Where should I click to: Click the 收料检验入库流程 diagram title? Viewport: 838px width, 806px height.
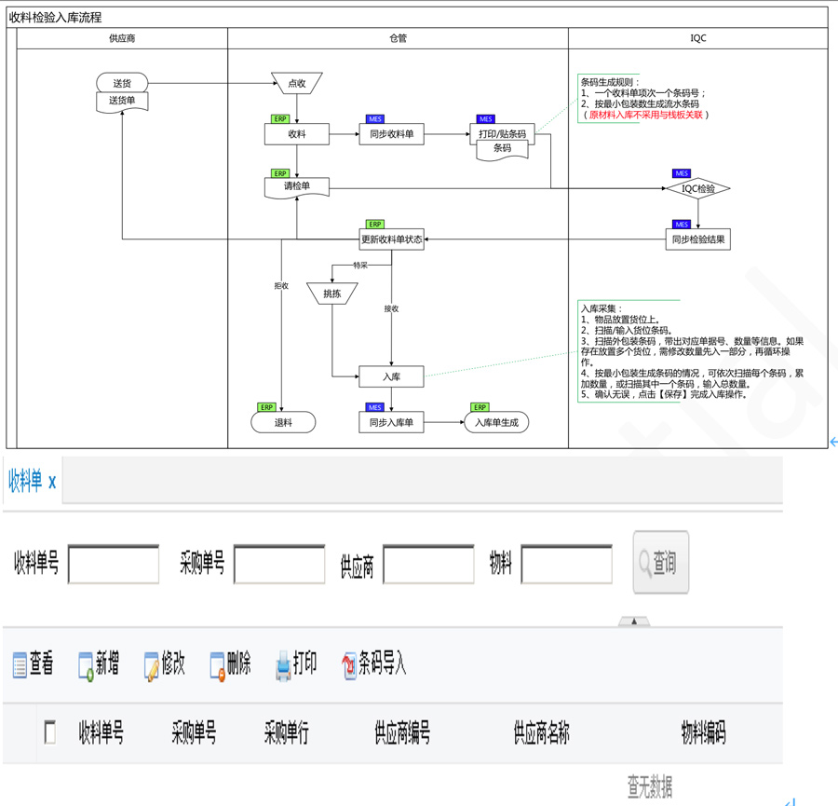[55, 18]
